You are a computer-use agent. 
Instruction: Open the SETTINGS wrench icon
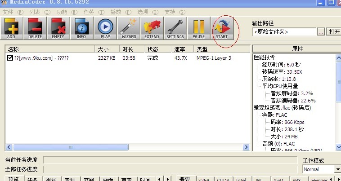pyautogui.click(x=175, y=28)
